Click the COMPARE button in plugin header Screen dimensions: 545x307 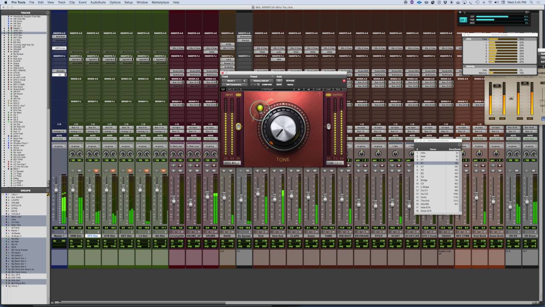(267, 84)
